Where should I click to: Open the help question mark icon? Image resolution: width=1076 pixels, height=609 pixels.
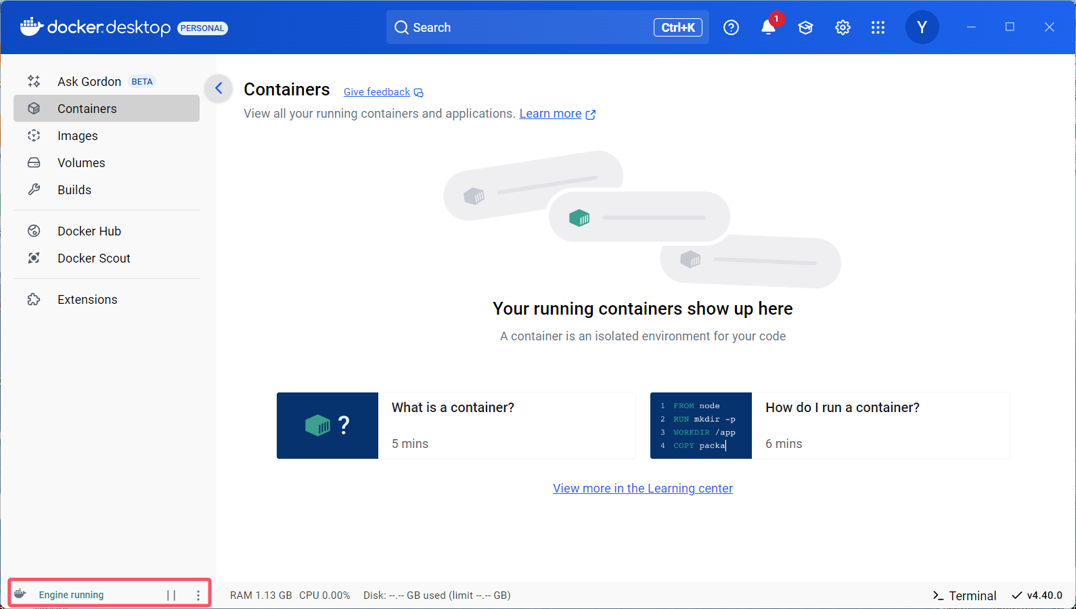click(731, 27)
